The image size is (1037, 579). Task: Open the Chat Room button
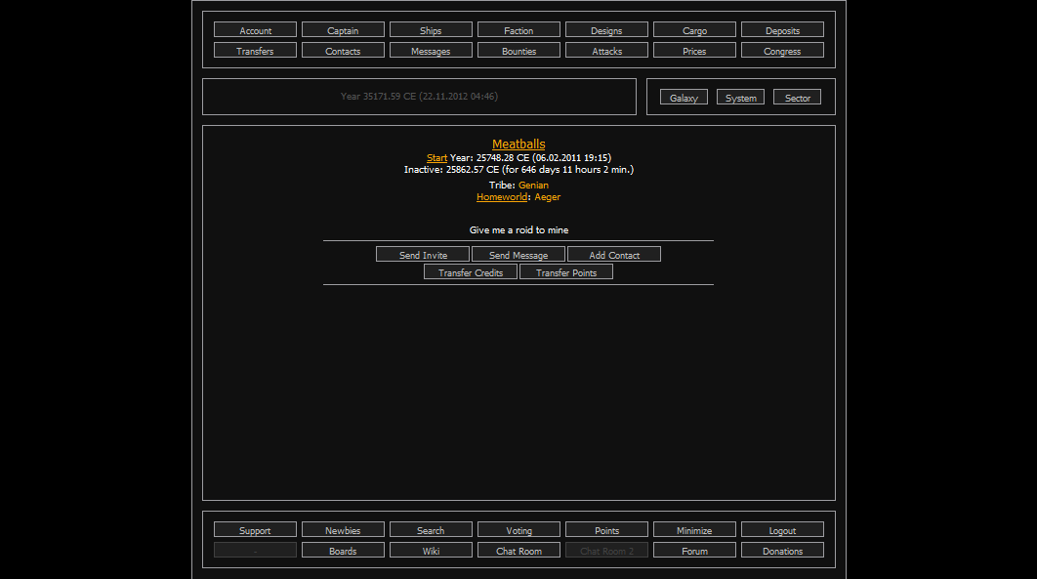pyautogui.click(x=518, y=551)
